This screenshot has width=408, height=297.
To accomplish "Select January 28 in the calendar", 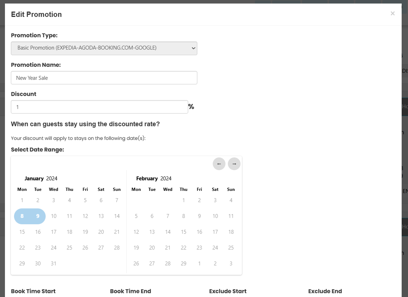I will coord(117,247).
